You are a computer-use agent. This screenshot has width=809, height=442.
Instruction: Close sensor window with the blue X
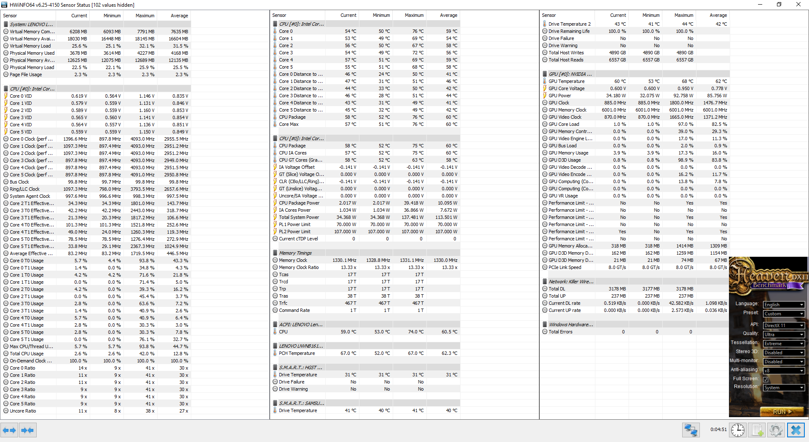point(796,430)
